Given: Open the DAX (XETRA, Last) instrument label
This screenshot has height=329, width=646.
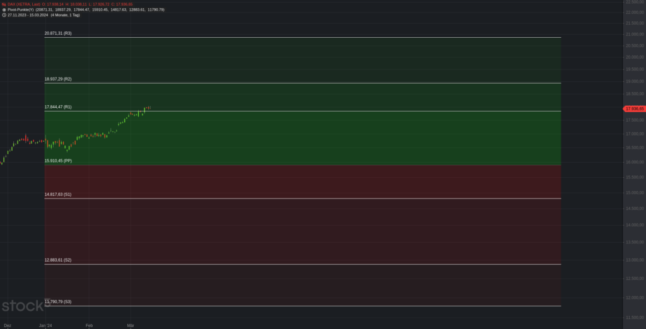Looking at the screenshot, I should [24, 4].
